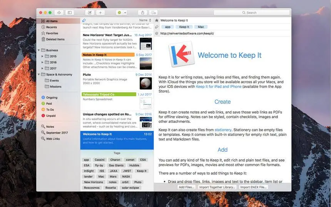Select the Welcome to Keep It list item
The width and height of the screenshot is (331, 207).
tap(117, 140)
